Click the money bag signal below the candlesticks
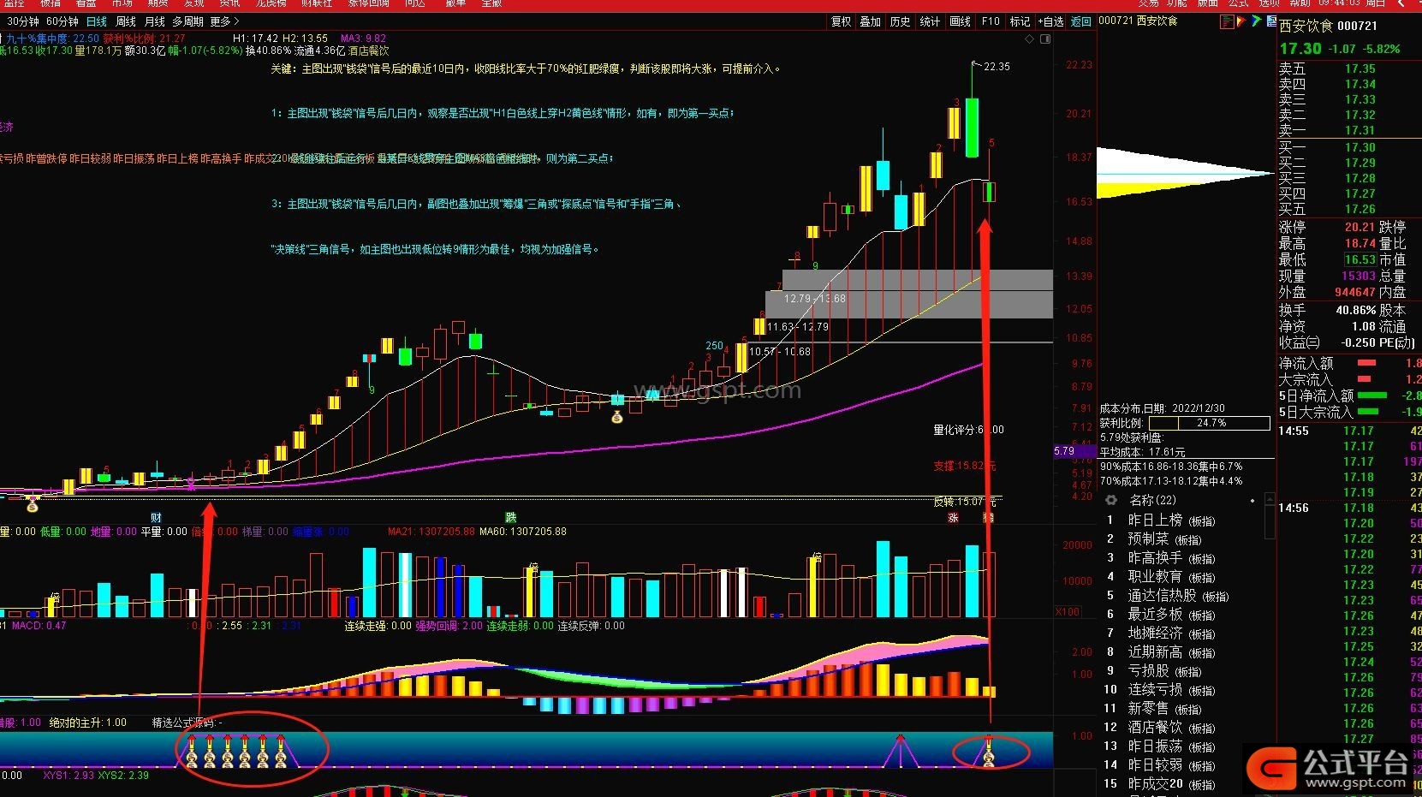The image size is (1422, 797). [616, 418]
